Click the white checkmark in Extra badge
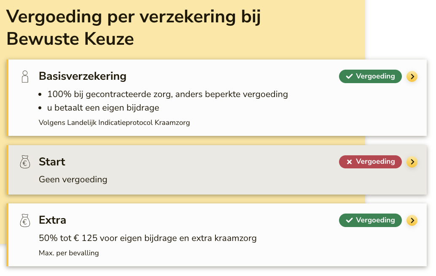Viewport: 436px width, 276px height. point(349,220)
